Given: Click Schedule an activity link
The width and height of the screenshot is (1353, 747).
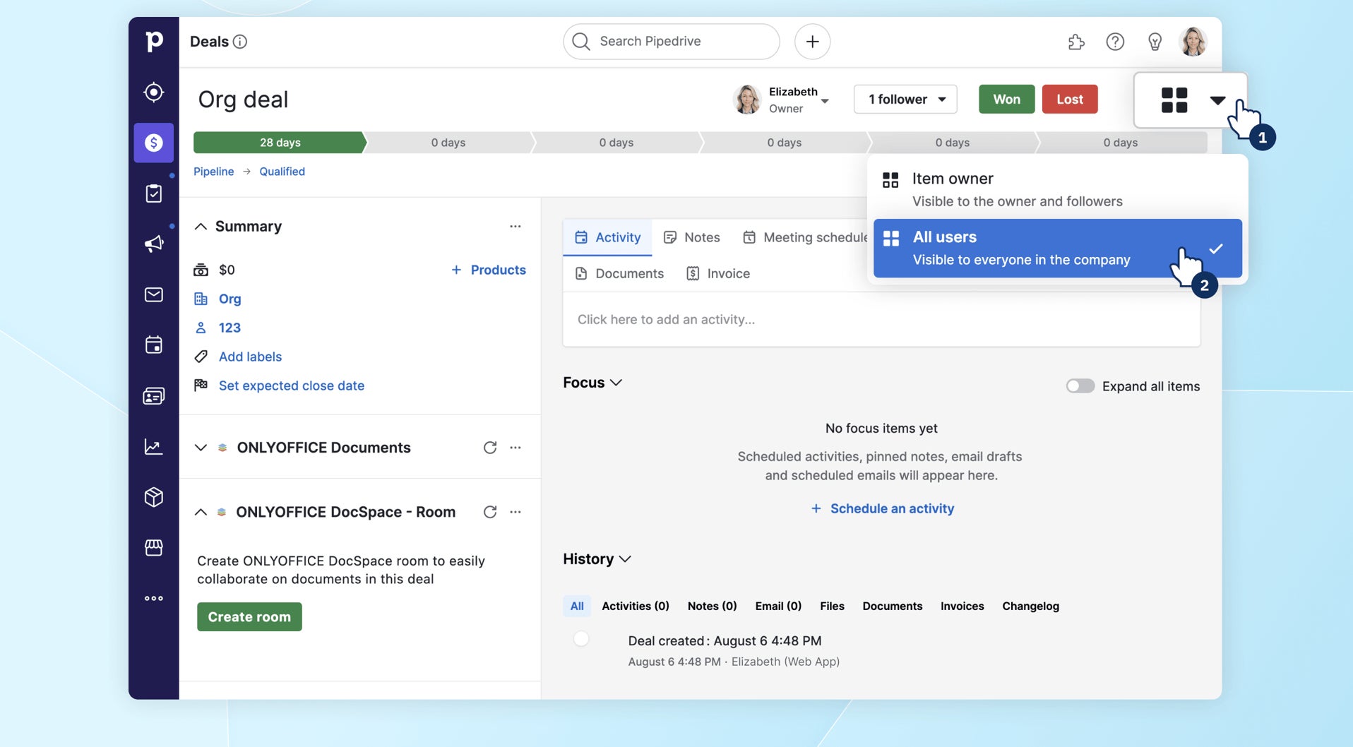Looking at the screenshot, I should 883,509.
